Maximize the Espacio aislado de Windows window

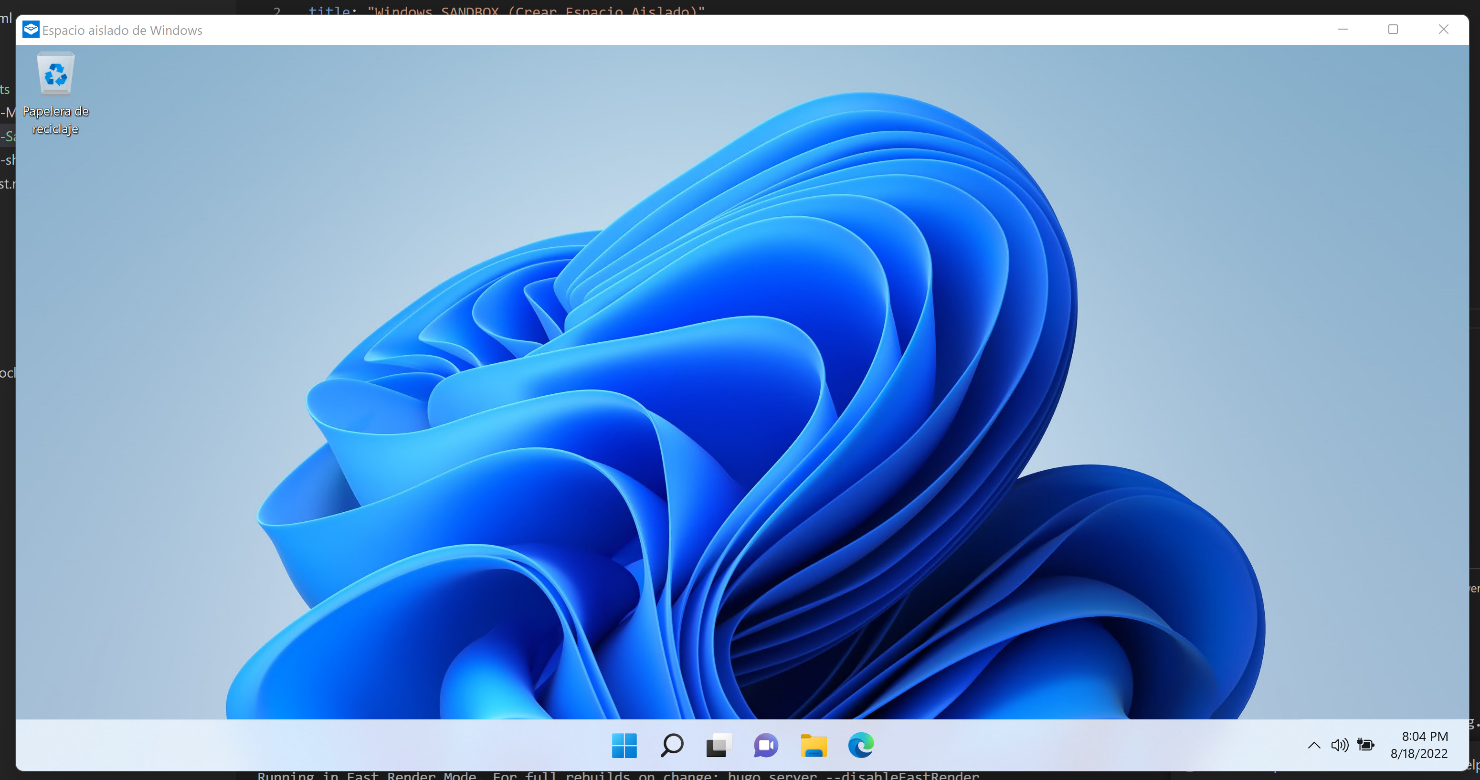pos(1393,29)
